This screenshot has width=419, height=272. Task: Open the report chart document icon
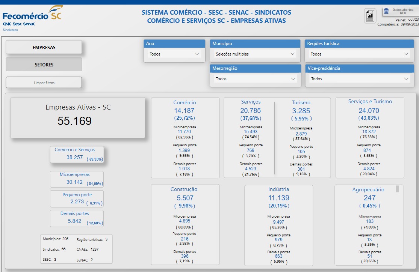[x=371, y=16]
